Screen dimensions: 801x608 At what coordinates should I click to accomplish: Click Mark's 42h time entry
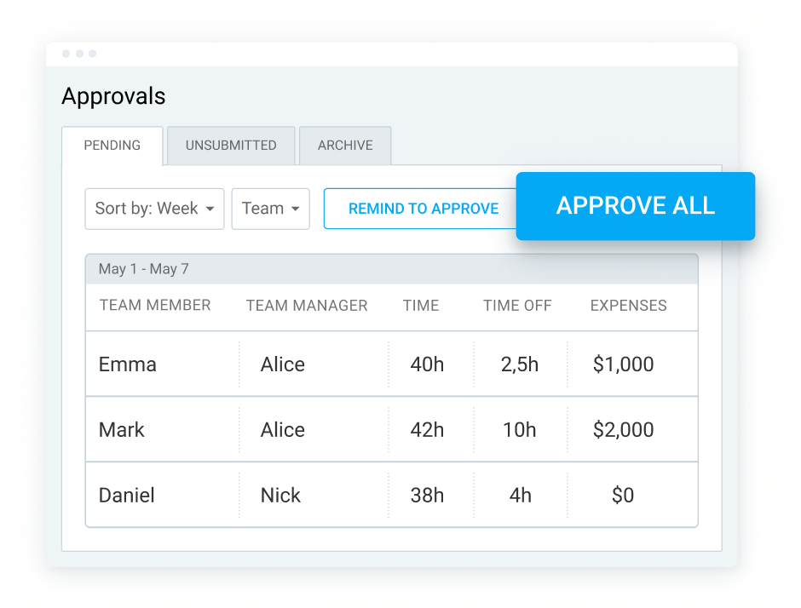click(x=429, y=429)
